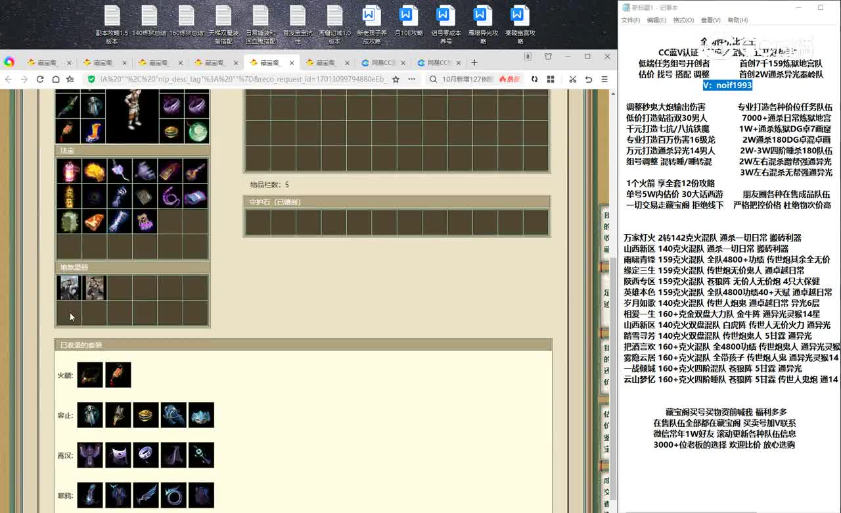Viewport: 841px width, 513px height.
Task: Open Notepad 编辑(E) menu
Action: [x=656, y=20]
